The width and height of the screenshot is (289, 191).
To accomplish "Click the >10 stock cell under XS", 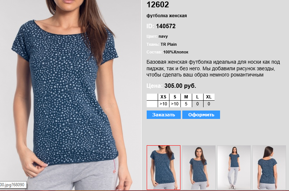I will pyautogui.click(x=163, y=104).
